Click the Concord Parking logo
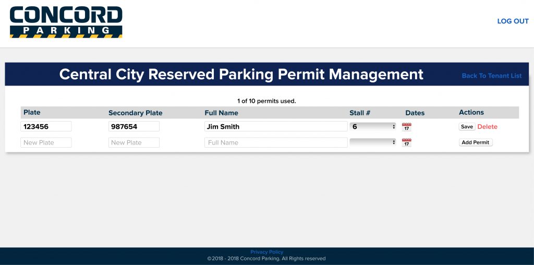The width and height of the screenshot is (534, 265). pos(66,22)
